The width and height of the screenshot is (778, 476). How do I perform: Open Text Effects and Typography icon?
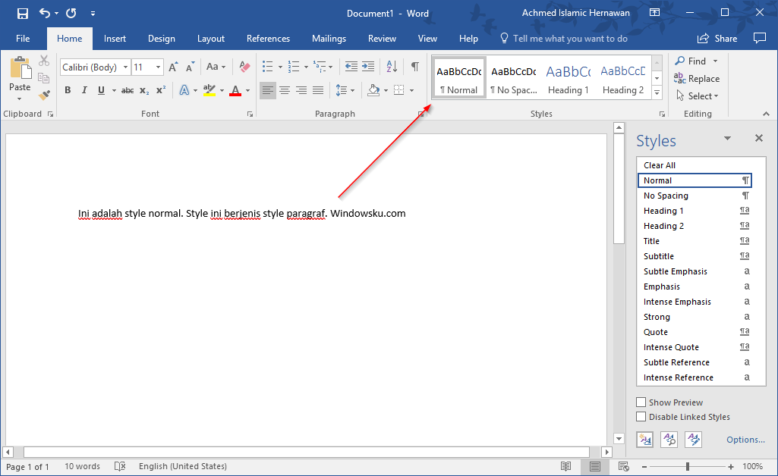pos(184,90)
